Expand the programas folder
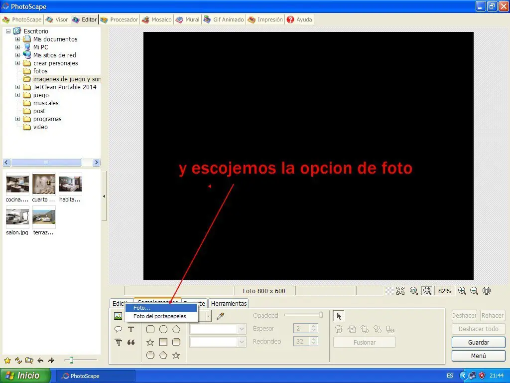Image resolution: width=510 pixels, height=383 pixels. click(x=17, y=119)
